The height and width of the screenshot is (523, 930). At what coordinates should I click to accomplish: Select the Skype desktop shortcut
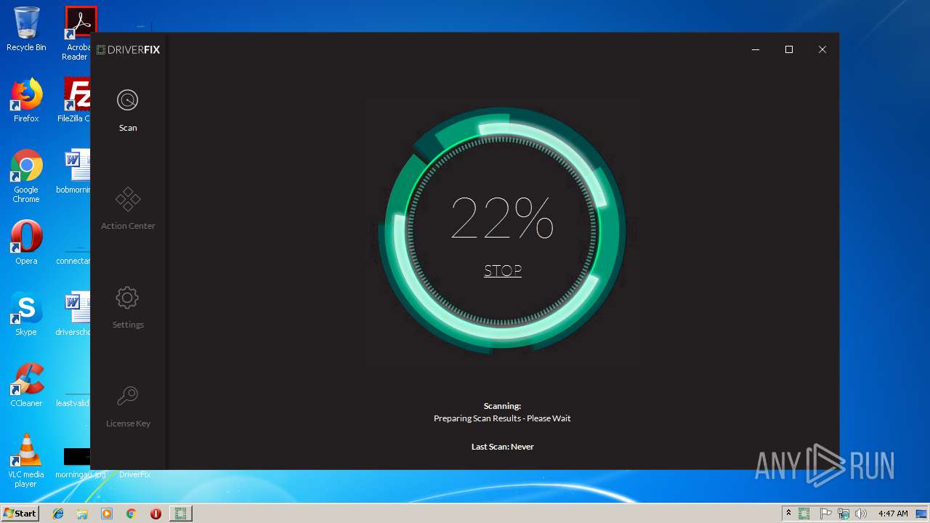click(26, 314)
